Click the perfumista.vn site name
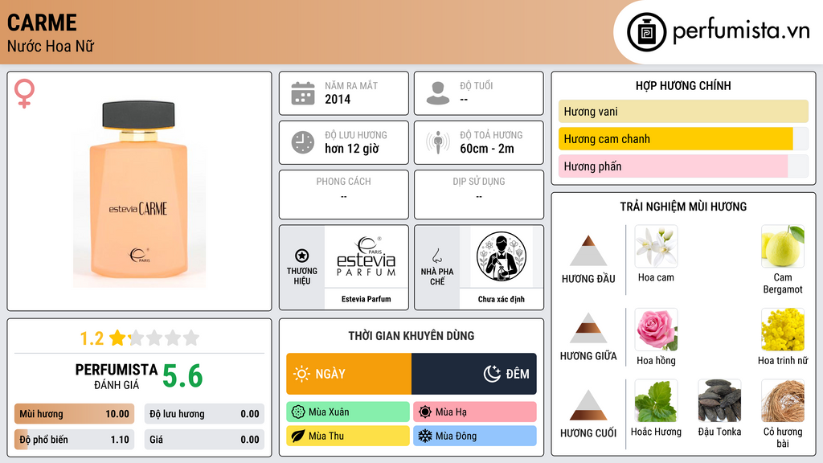Screen dimensions: 823x463 pos(741,31)
